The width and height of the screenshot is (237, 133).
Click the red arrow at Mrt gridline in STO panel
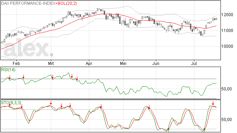[51, 103]
